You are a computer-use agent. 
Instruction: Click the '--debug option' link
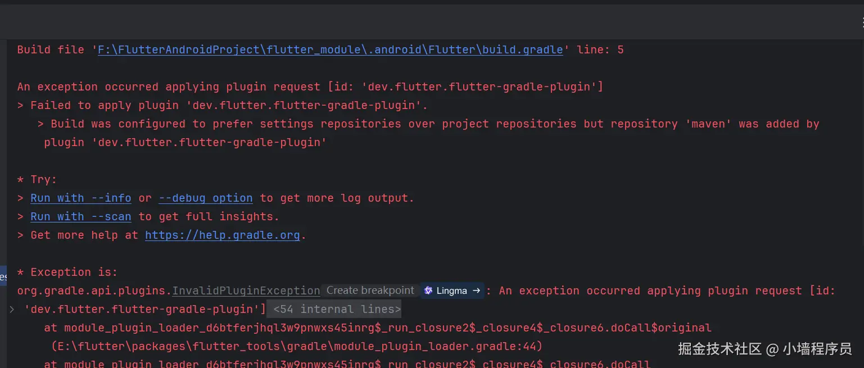(x=205, y=198)
